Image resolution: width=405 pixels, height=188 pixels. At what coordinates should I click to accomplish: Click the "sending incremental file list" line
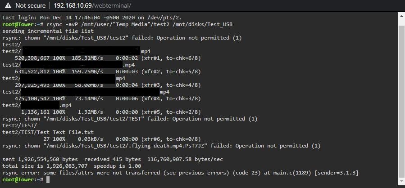48,31
